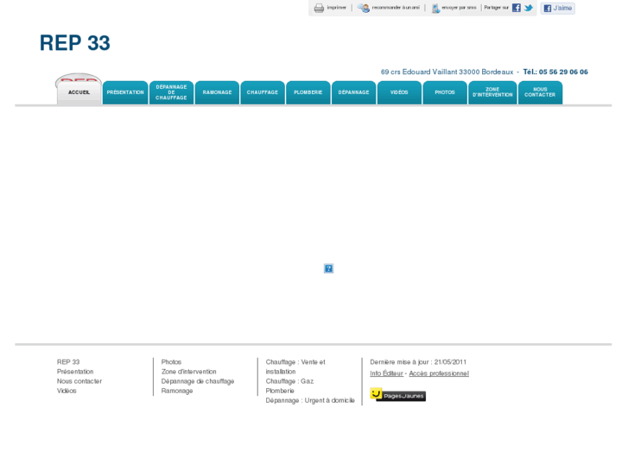Open the Accès professionnel link
628x470 pixels.
[439, 373]
